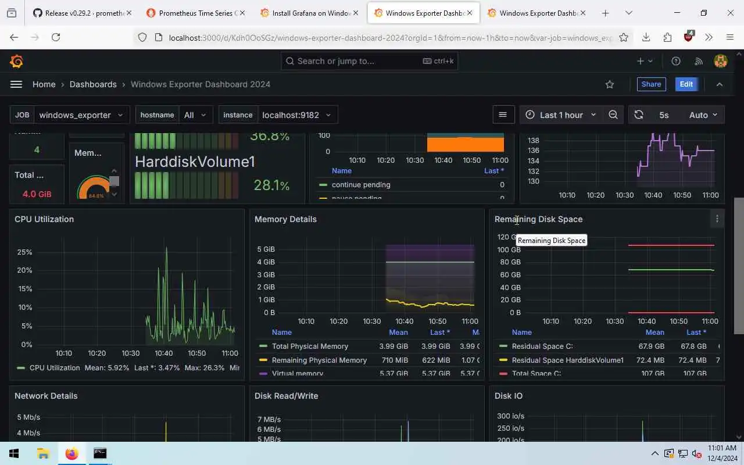
Task: Open Firefox downloads icon
Action: pos(646,37)
